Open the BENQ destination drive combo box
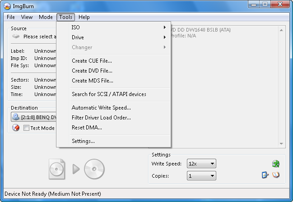The height and width of the screenshot is (202, 293). [x=34, y=117]
